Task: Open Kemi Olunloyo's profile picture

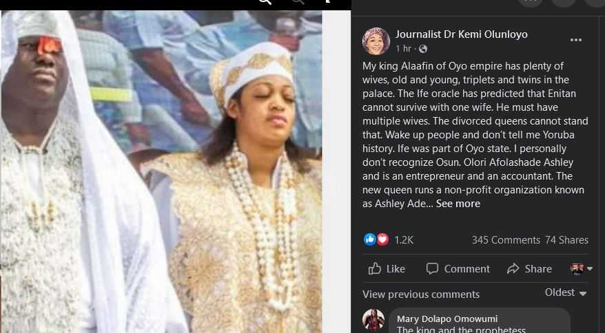Action: pos(376,41)
